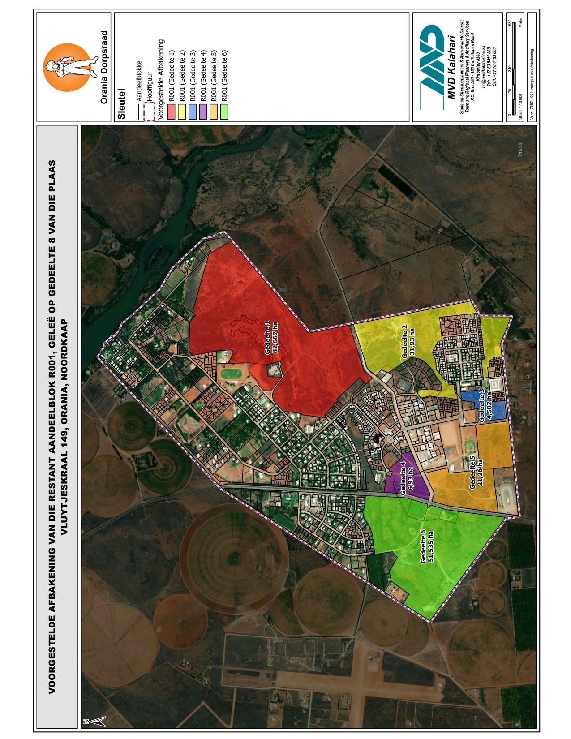Click the 'Sleutel' legend heading
Image resolution: width=571 pixels, height=739 pixels.
121,104
